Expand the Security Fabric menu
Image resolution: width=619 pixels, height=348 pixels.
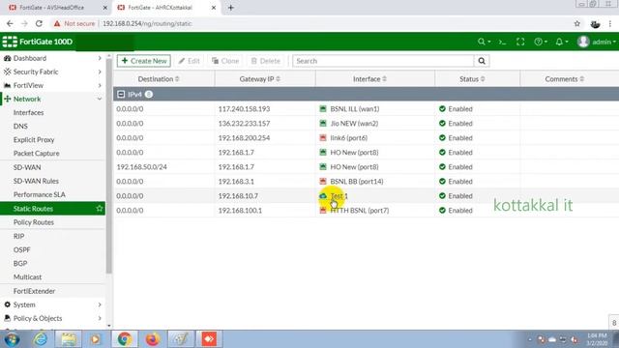(53, 72)
